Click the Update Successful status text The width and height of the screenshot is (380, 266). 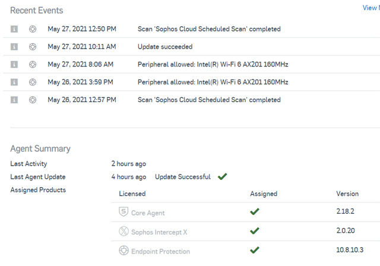pos(183,177)
